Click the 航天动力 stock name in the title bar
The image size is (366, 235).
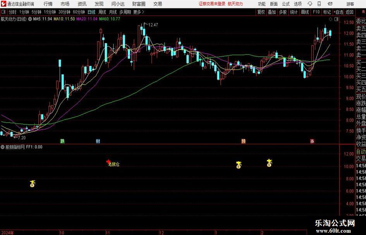click(235, 4)
